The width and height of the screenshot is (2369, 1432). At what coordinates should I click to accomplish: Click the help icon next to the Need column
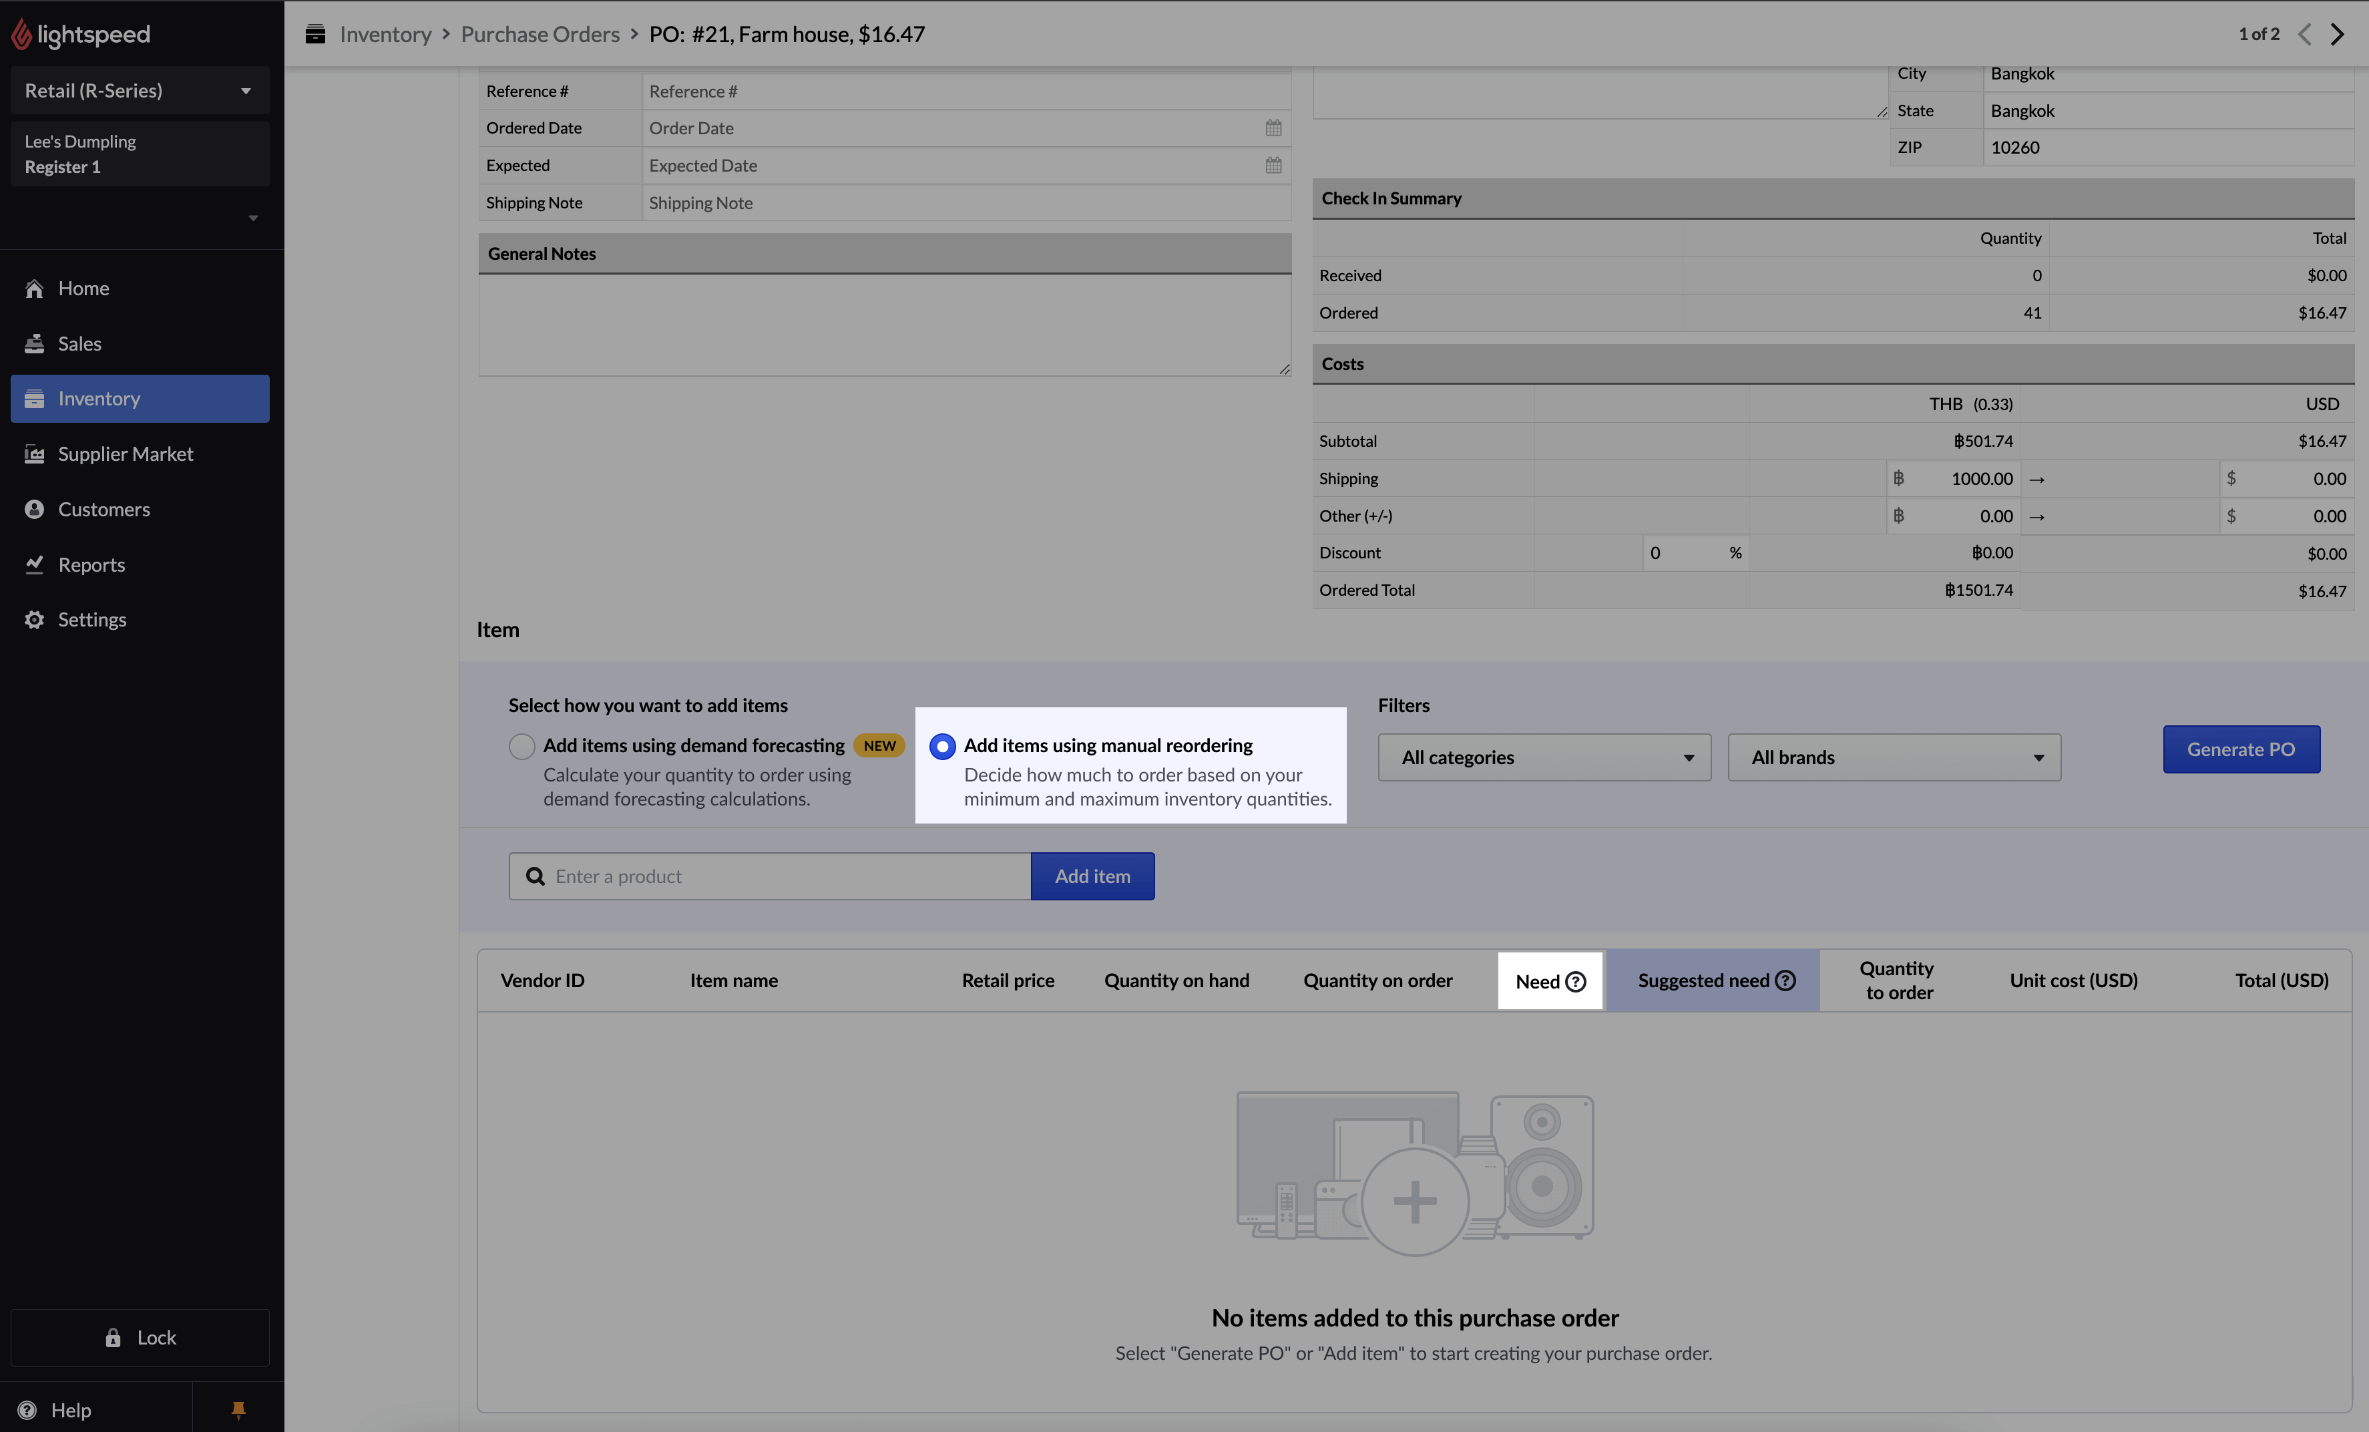click(1575, 982)
